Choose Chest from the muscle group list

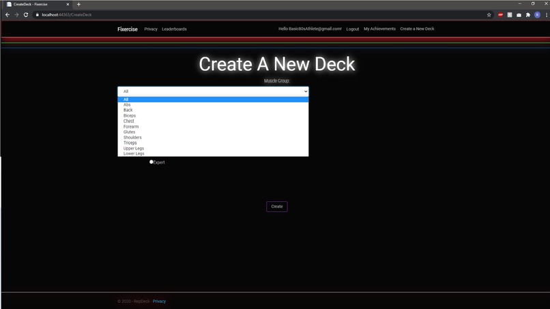pos(213,121)
